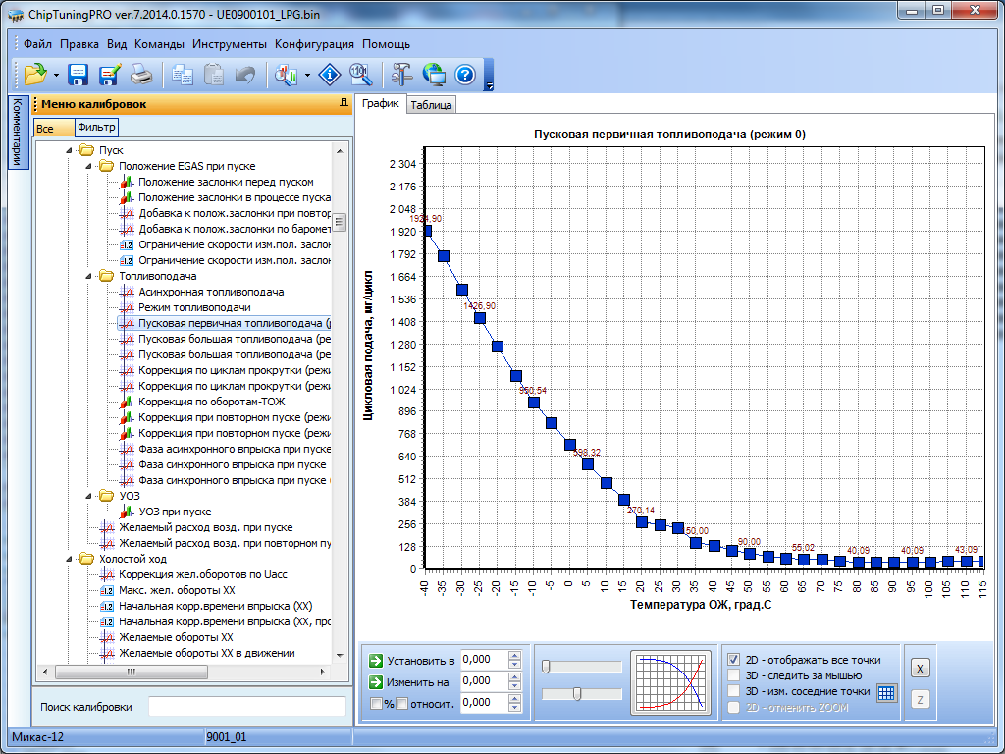Viewport: 1005px width, 754px height.
Task: Open the hammer and wrench settings icon
Action: tap(401, 74)
